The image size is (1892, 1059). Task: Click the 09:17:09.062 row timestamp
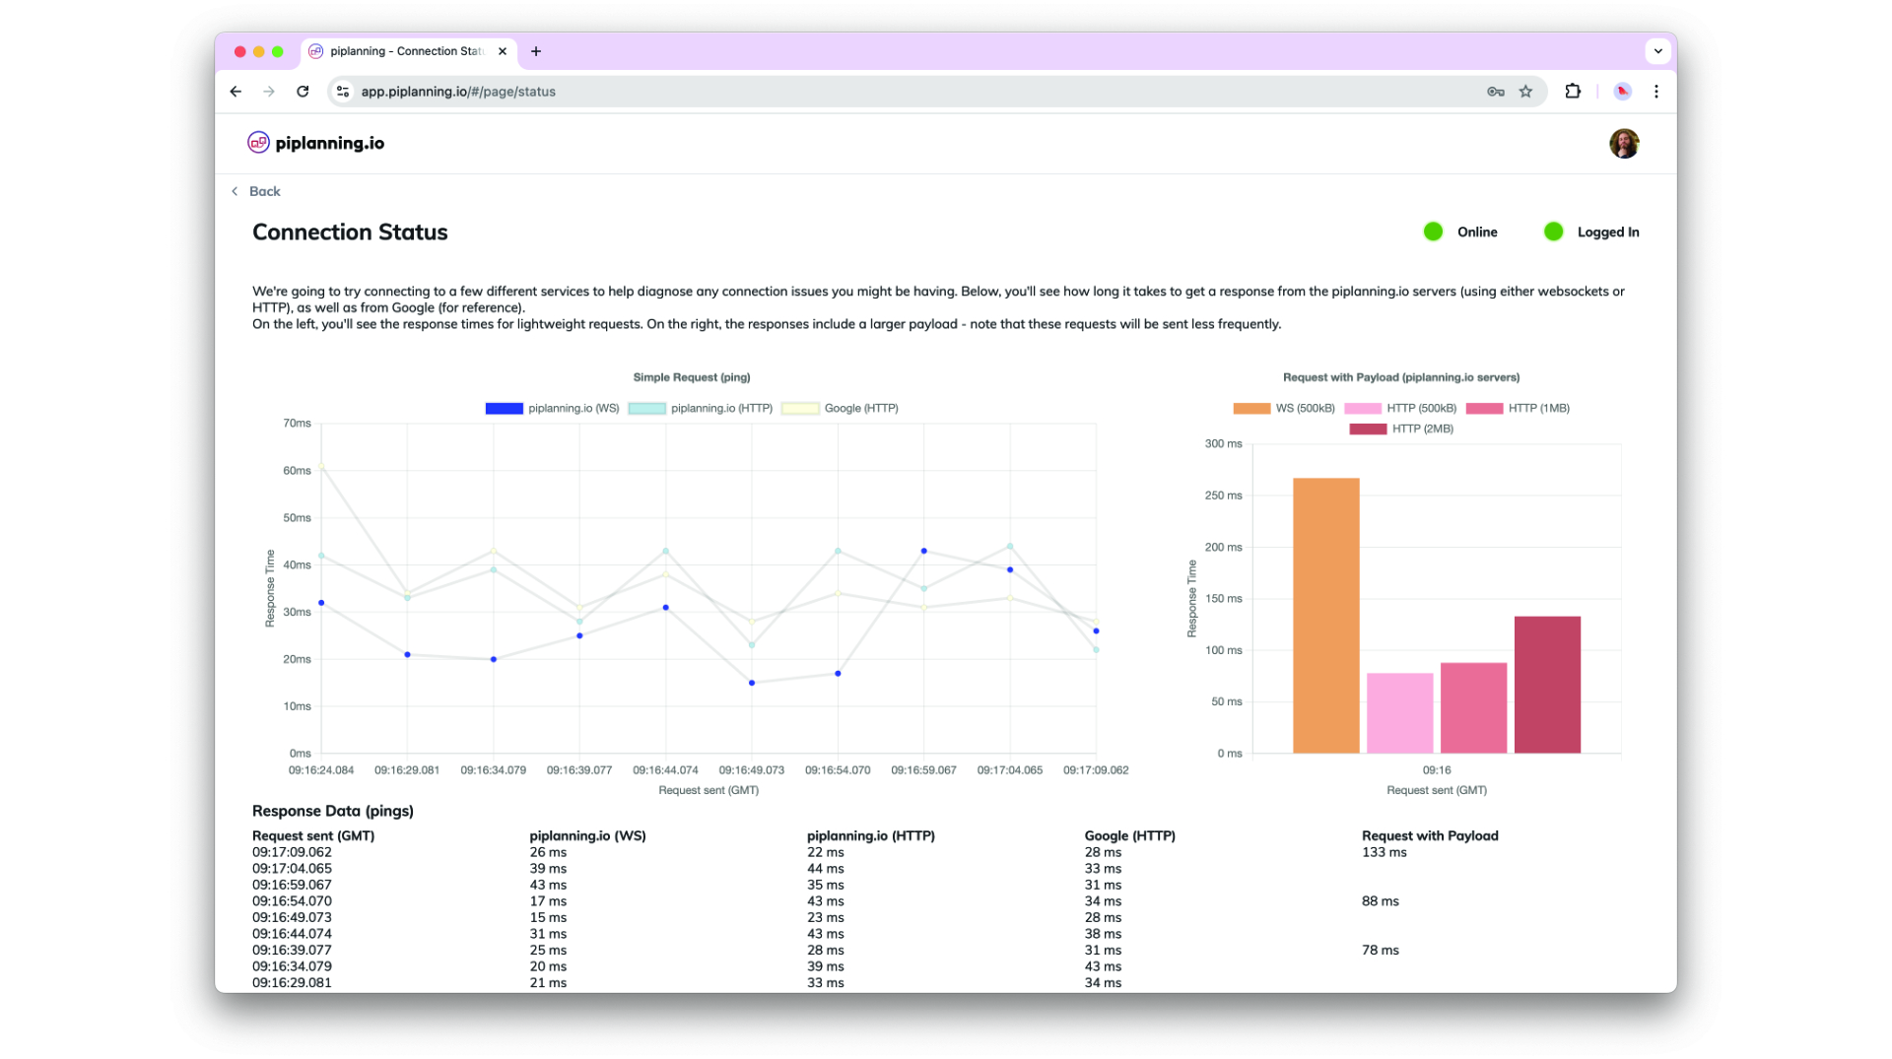[x=292, y=853]
